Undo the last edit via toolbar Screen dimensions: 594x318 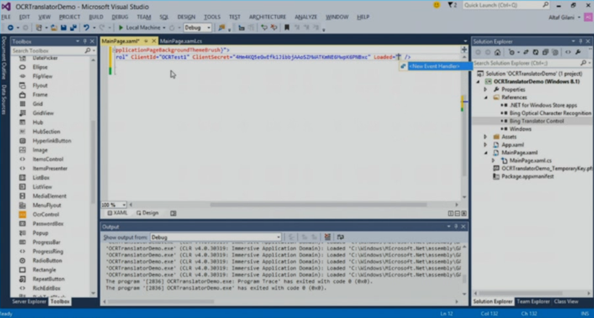point(86,27)
